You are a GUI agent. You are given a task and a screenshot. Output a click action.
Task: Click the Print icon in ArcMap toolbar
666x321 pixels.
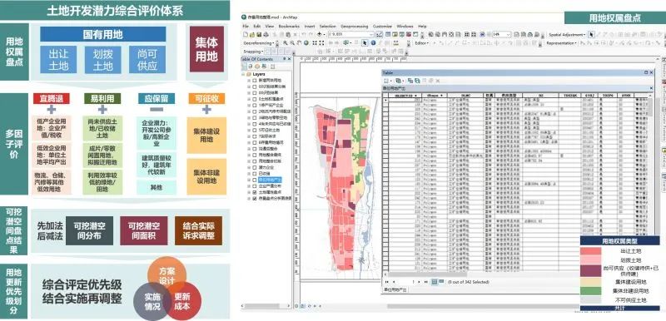pyautogui.click(x=266, y=34)
